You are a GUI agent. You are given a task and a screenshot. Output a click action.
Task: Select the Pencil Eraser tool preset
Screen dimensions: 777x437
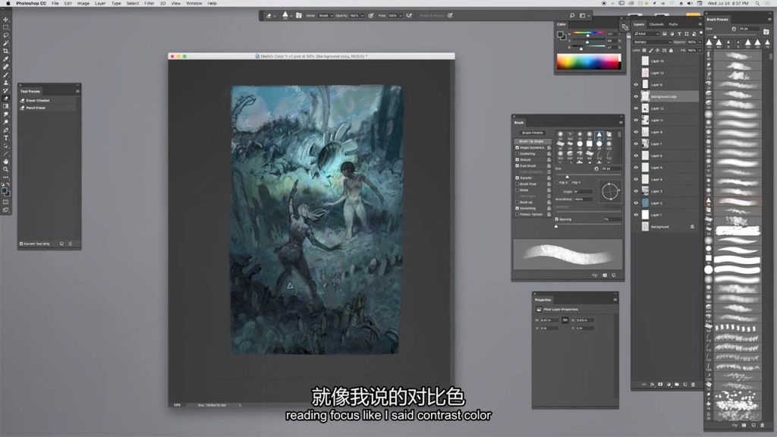pos(48,108)
